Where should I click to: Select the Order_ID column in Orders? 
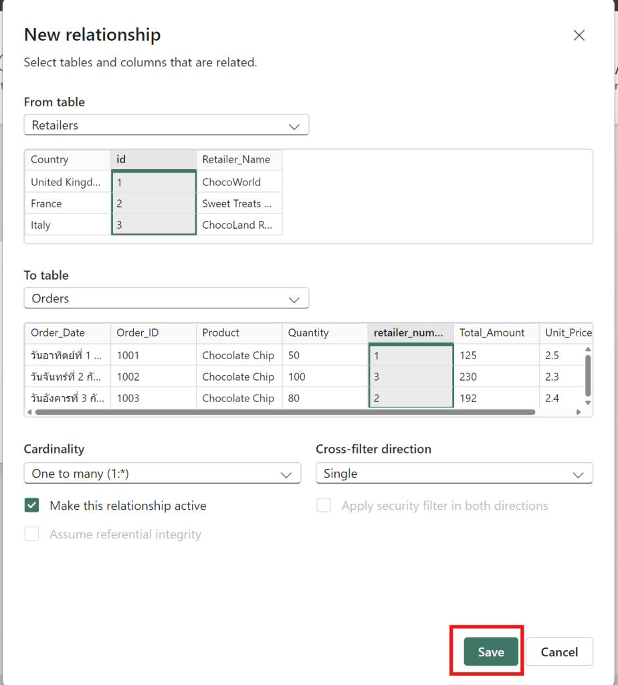coord(153,333)
